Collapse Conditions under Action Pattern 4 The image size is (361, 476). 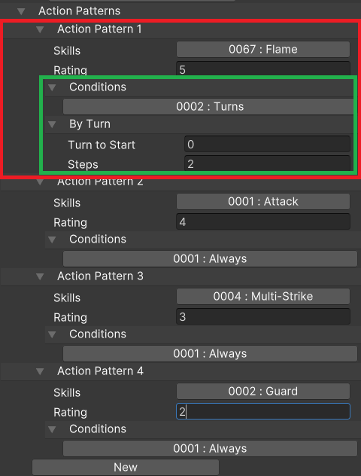pos(52,429)
